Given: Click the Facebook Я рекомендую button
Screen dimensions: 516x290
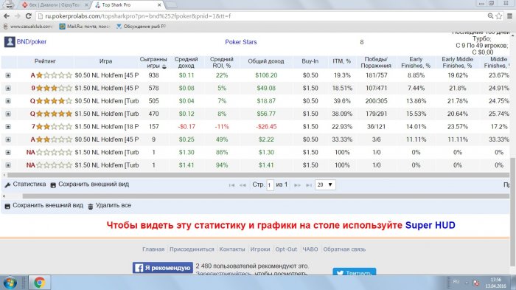Looking at the screenshot, I should point(163,268).
